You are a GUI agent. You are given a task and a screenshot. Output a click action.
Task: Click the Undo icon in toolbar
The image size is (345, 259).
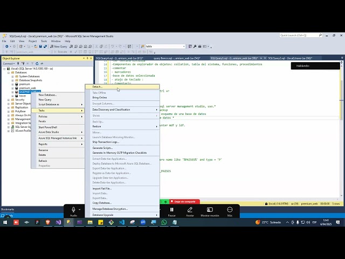113,46
